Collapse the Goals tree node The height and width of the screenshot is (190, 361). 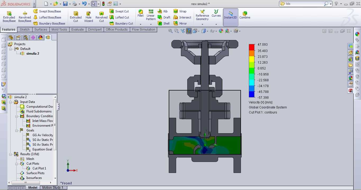pyautogui.click(x=17, y=130)
